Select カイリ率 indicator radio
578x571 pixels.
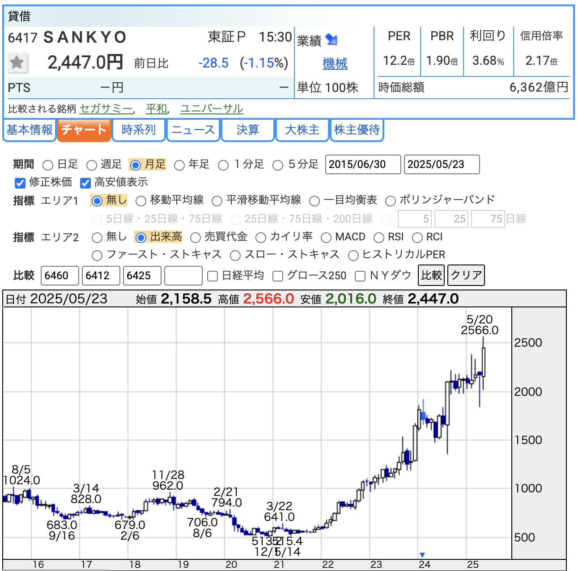pyautogui.click(x=261, y=237)
